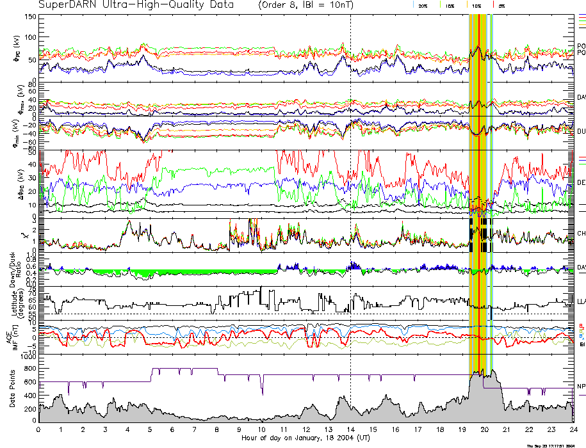Click the χ² axis label
The height and width of the screenshot is (448, 586).
26,236
